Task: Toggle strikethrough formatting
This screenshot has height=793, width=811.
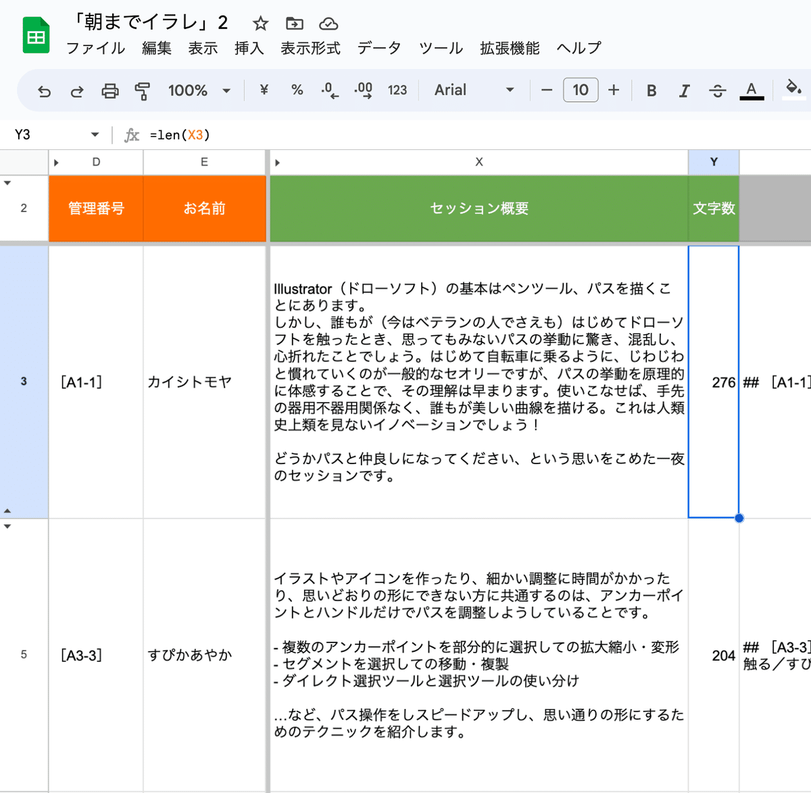Action: pos(717,91)
